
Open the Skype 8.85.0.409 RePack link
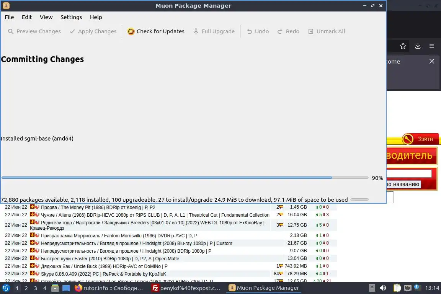[103, 274]
